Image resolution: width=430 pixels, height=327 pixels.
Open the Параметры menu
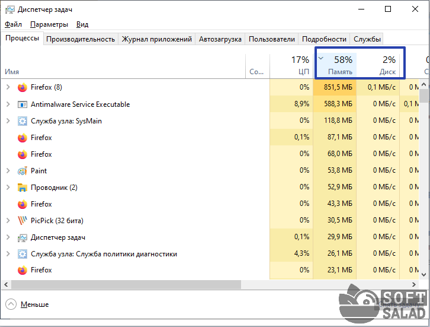coord(49,24)
